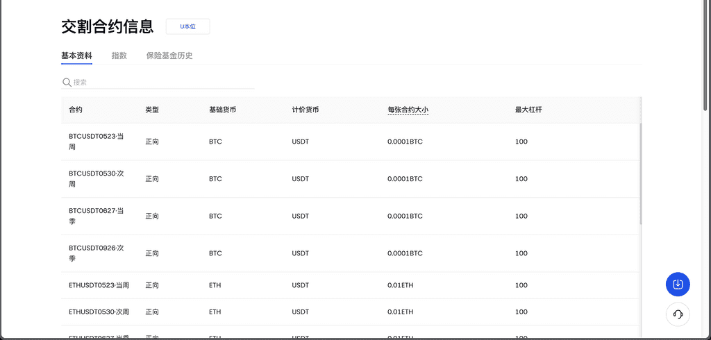Select the 基本资料 tab

(x=76, y=56)
